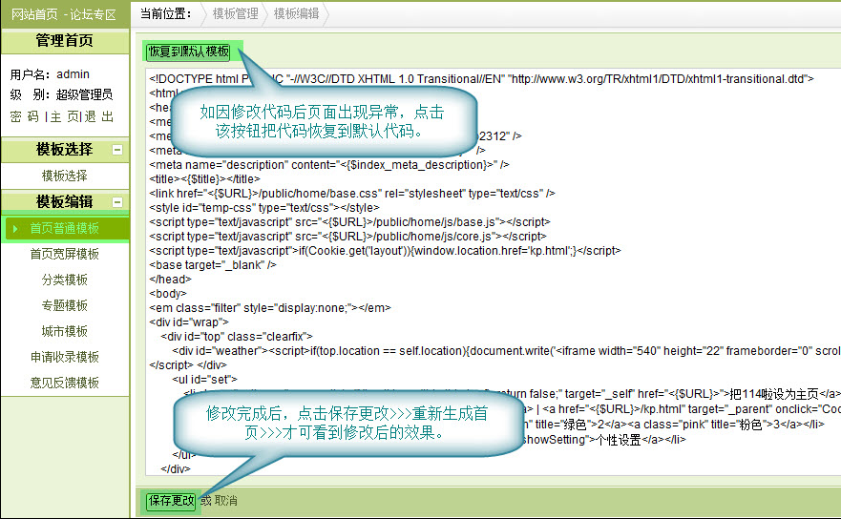Click the style id="temp-css" code line

[x=263, y=208]
